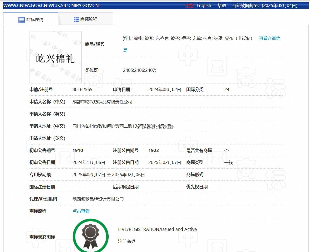Viewport: 310px width, 252px height.
Task: Switch language to English
Action: point(204,5)
